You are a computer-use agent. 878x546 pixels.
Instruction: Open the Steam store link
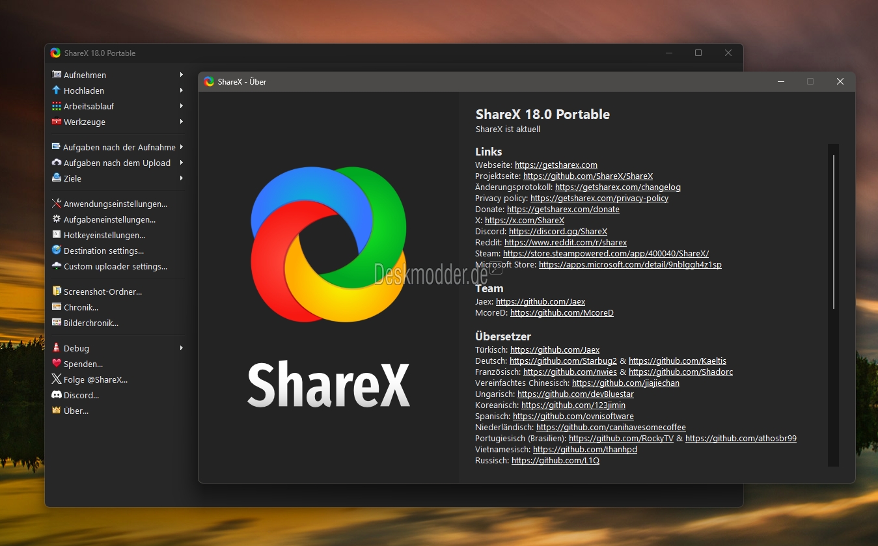pos(606,254)
